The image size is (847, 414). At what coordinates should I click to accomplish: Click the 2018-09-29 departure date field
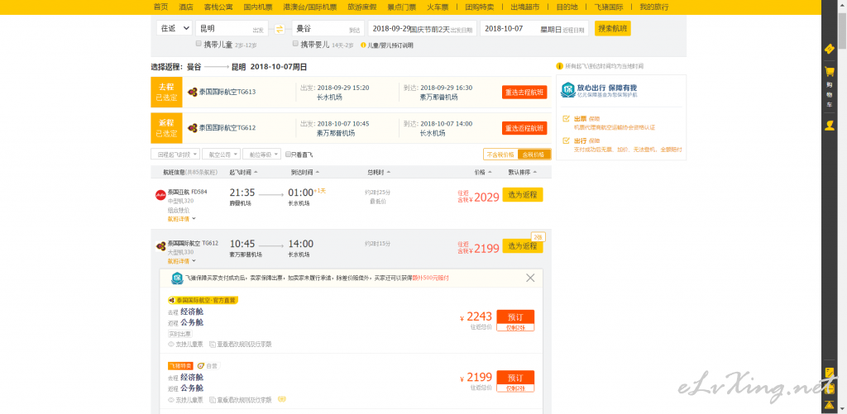(422, 29)
